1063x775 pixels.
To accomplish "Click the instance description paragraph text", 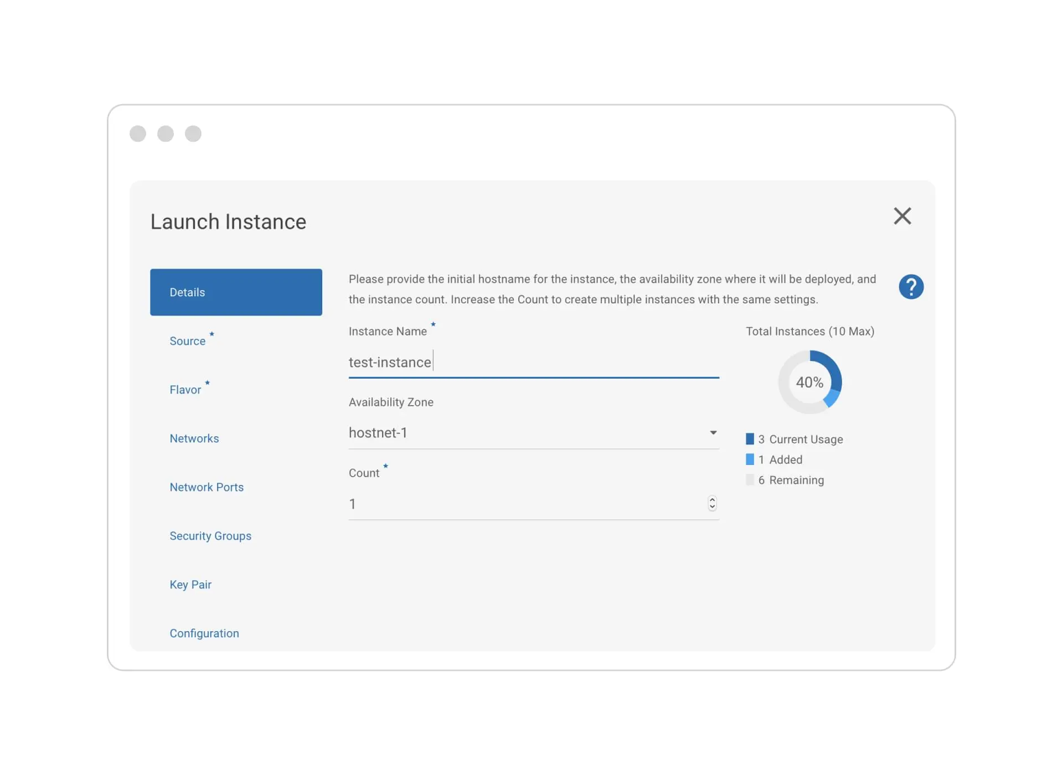I will click(612, 289).
